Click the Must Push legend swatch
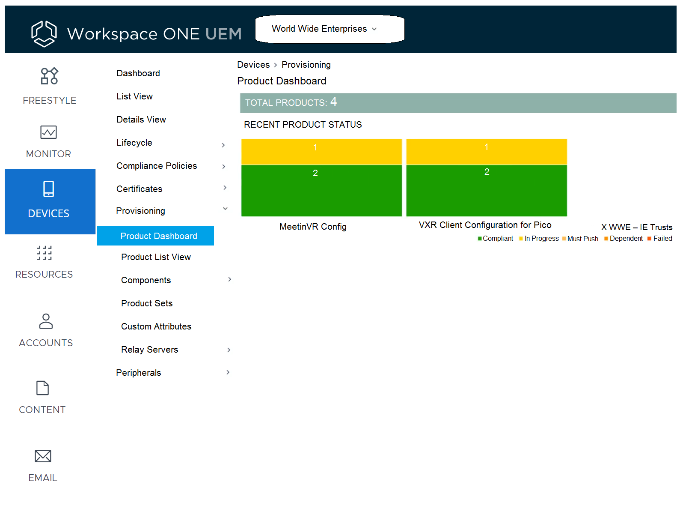 (564, 239)
